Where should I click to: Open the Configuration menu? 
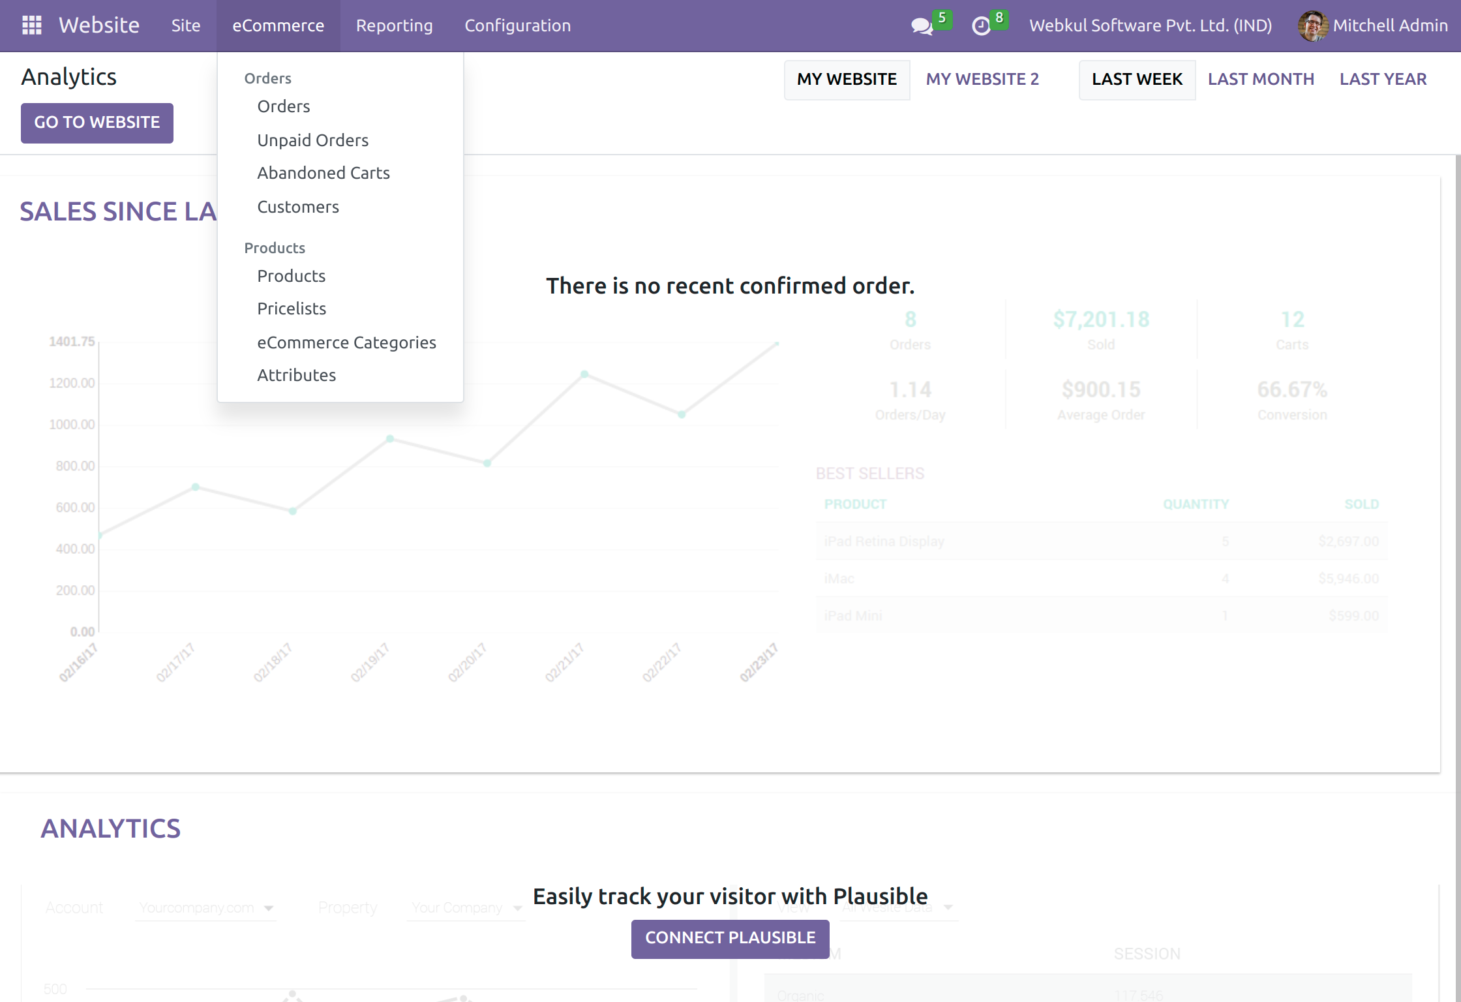pyautogui.click(x=517, y=26)
